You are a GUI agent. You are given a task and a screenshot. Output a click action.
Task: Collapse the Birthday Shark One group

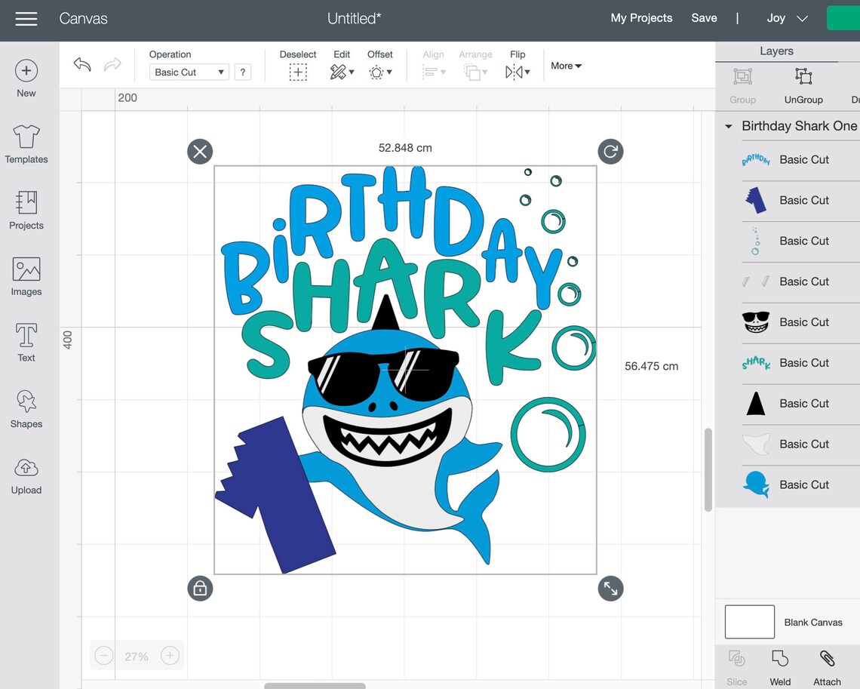[x=729, y=126]
